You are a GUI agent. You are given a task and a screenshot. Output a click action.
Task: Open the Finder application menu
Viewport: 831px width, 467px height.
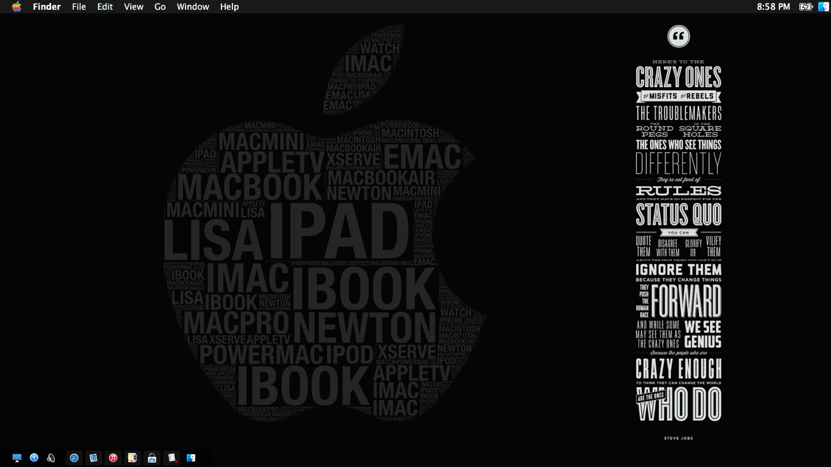coord(47,7)
